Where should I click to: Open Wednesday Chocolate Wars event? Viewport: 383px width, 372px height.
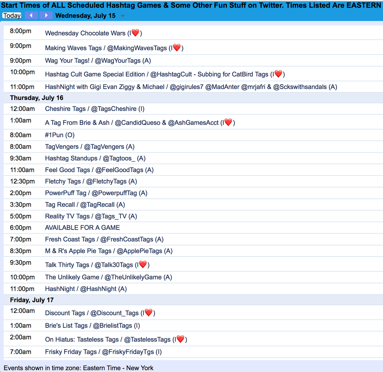[94, 33]
